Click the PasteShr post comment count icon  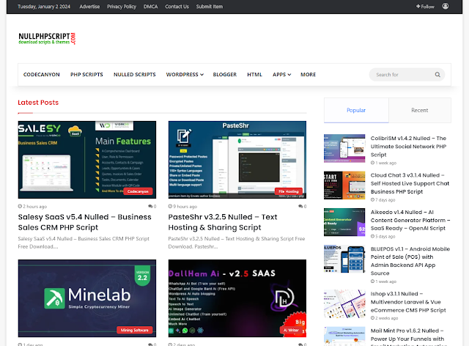tap(300, 207)
